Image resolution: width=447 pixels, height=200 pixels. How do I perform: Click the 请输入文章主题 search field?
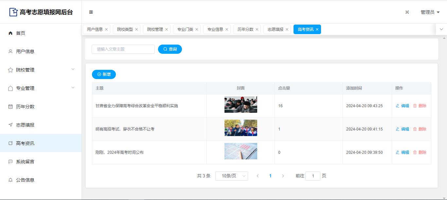[123, 49]
